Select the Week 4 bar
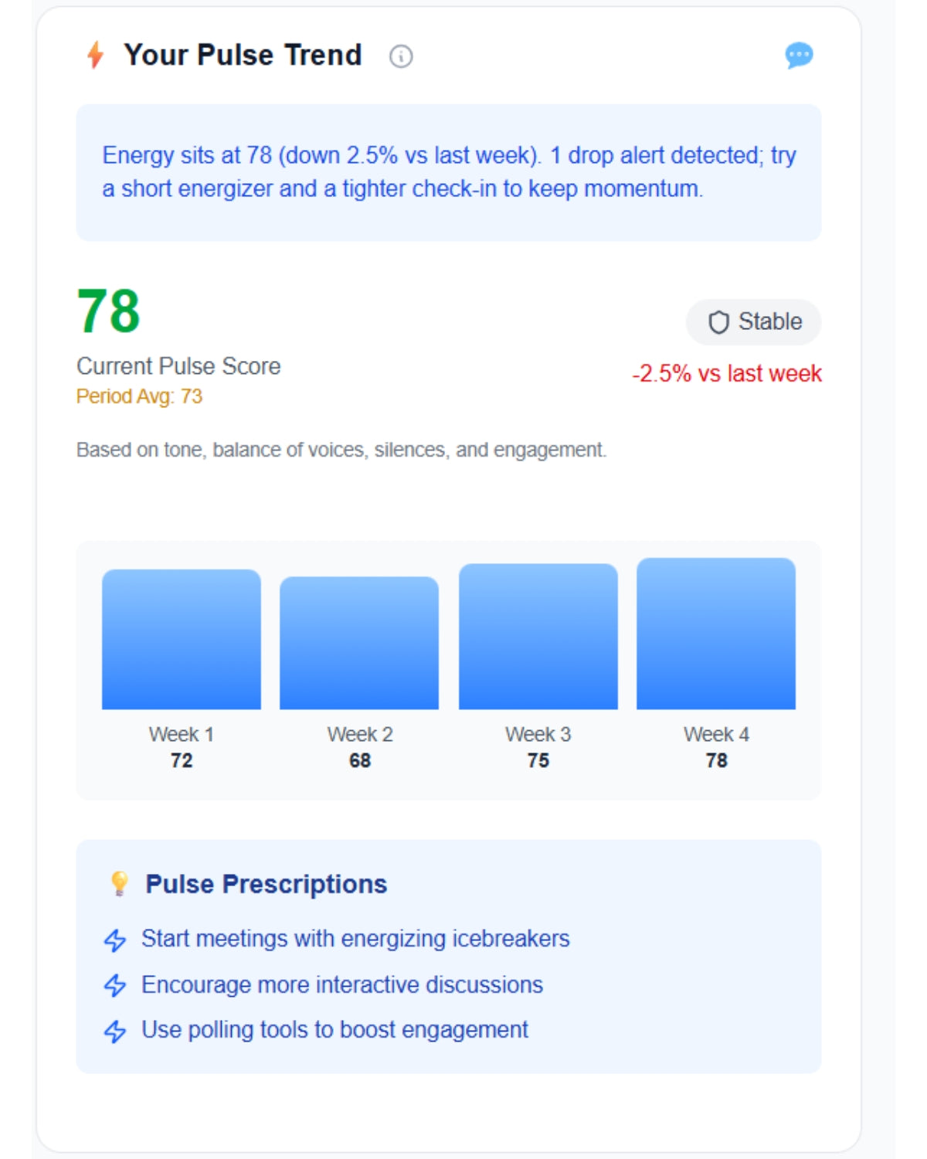The height and width of the screenshot is (1159, 927). [x=716, y=634]
